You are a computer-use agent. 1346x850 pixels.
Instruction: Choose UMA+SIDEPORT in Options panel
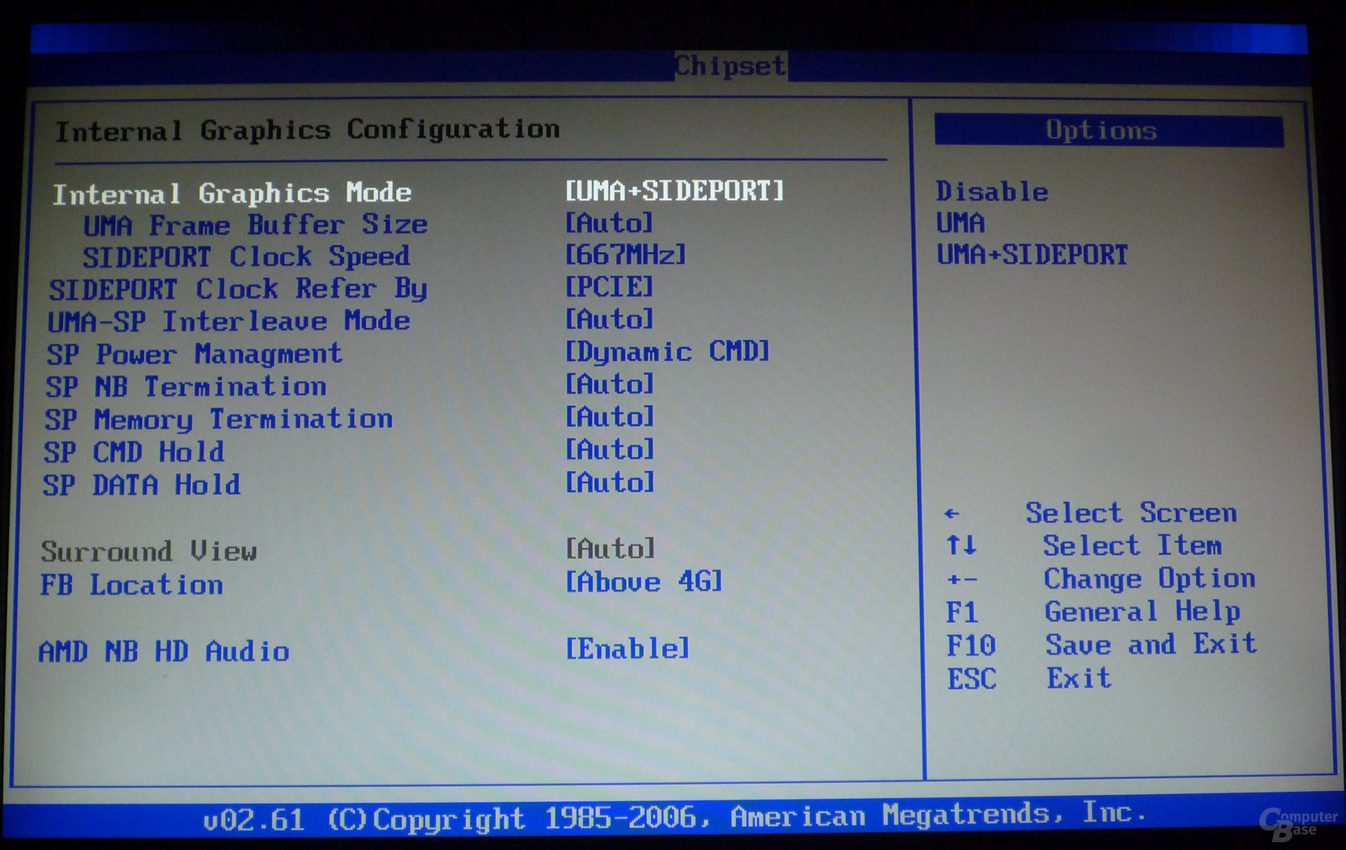(x=1032, y=255)
